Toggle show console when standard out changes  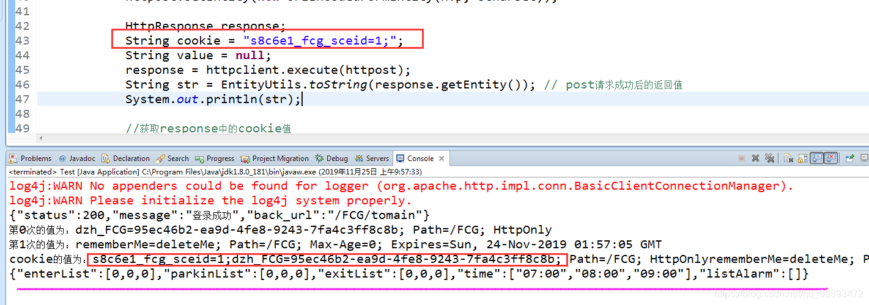[816, 158]
